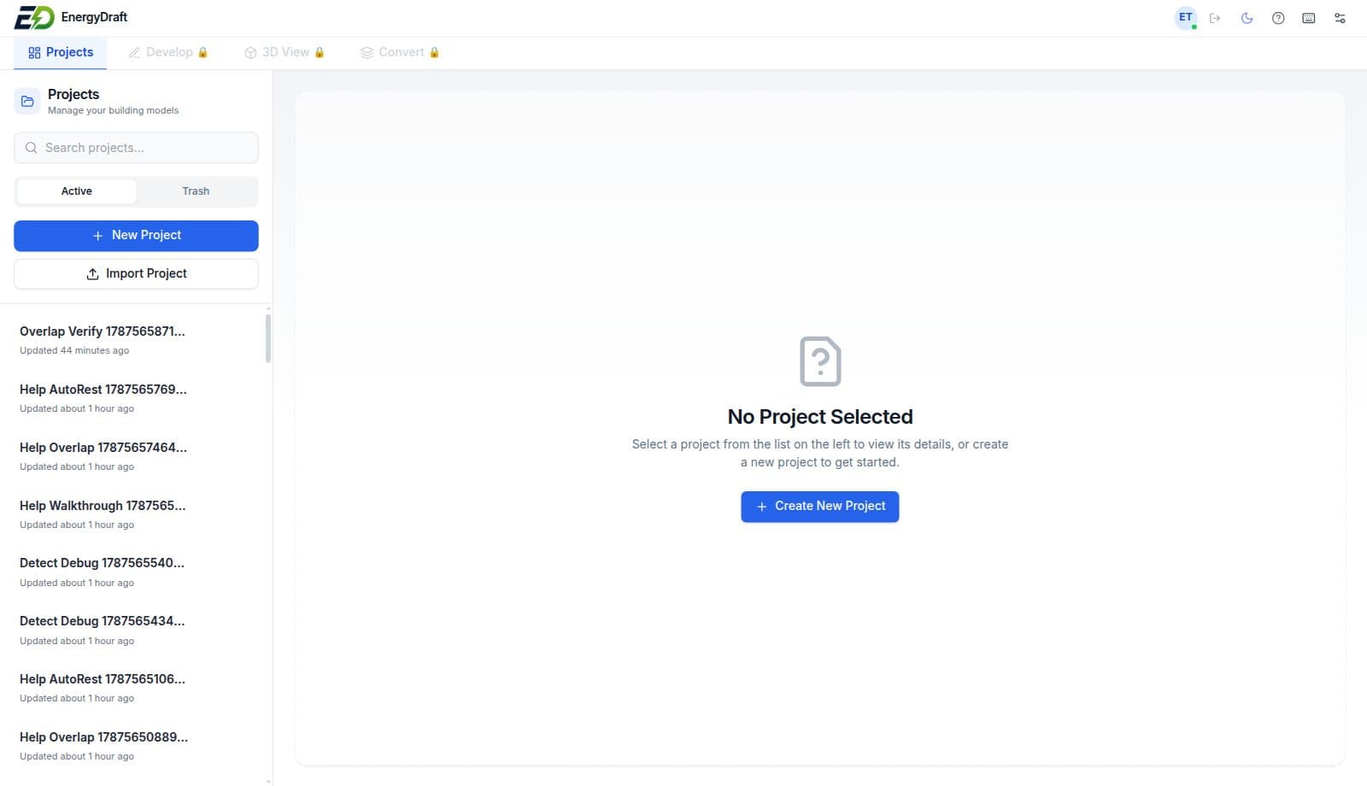Open the settings sliders icon
Image resolution: width=1367 pixels, height=786 pixels.
tap(1340, 18)
